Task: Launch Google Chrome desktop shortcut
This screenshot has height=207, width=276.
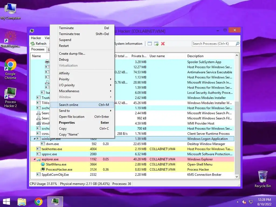Action: (11, 69)
